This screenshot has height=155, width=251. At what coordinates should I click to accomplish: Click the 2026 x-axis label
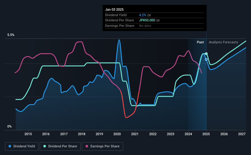tap(224, 134)
